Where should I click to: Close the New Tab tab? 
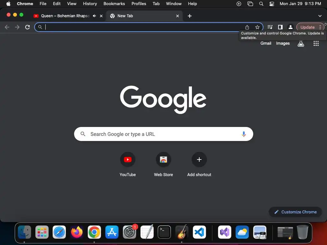(x=178, y=16)
